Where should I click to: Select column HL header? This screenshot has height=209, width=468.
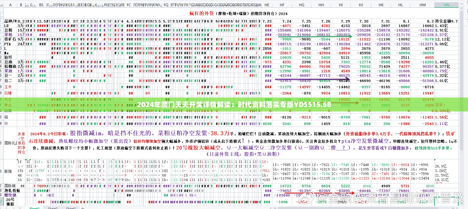point(401,5)
